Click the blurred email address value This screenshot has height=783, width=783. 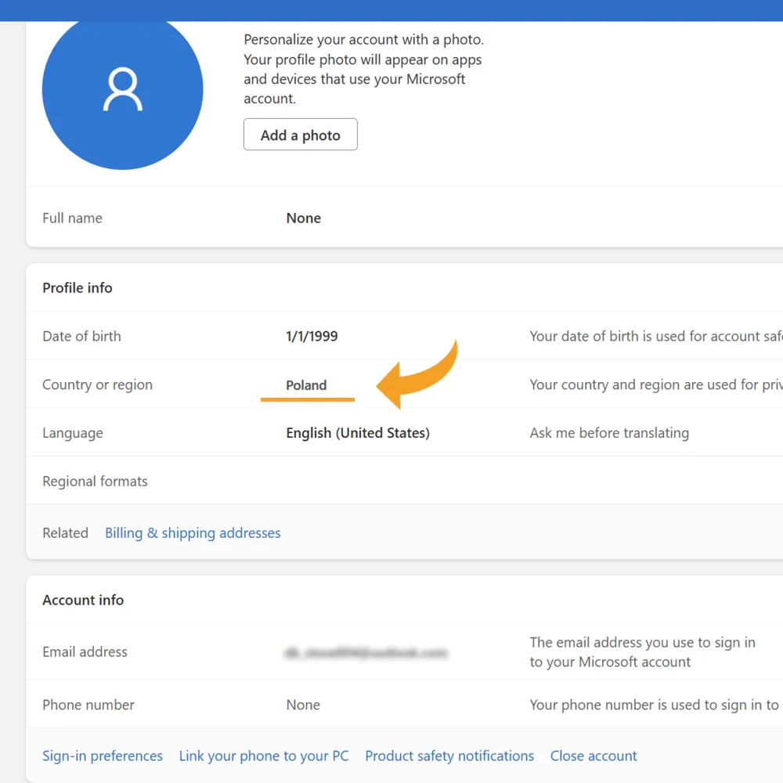pyautogui.click(x=366, y=652)
